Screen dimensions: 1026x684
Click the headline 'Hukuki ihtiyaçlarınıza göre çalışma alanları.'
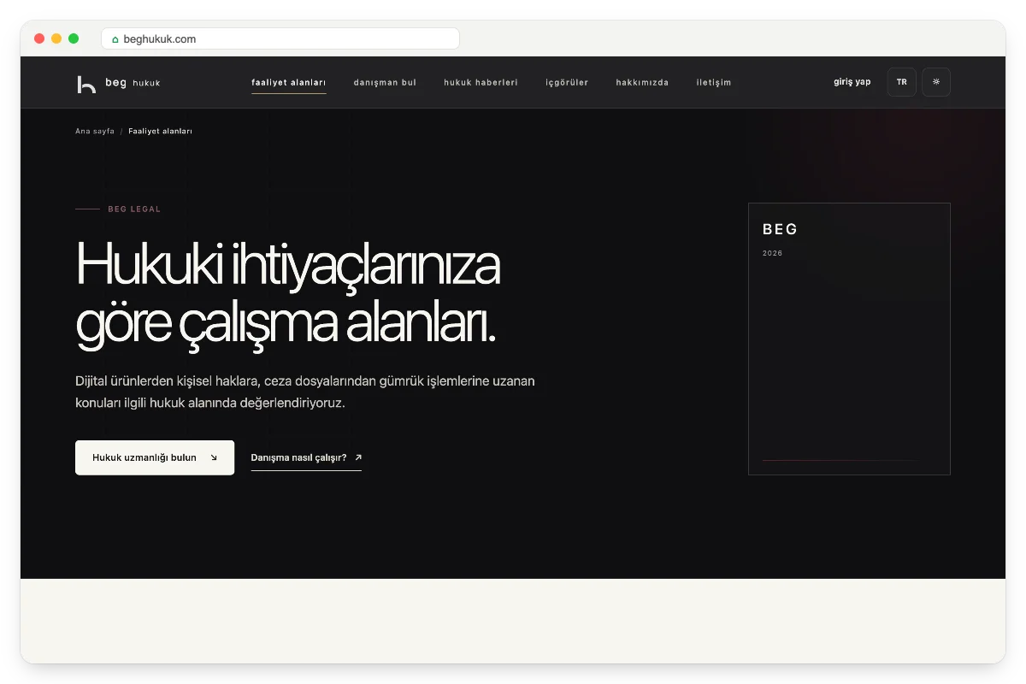287,295
